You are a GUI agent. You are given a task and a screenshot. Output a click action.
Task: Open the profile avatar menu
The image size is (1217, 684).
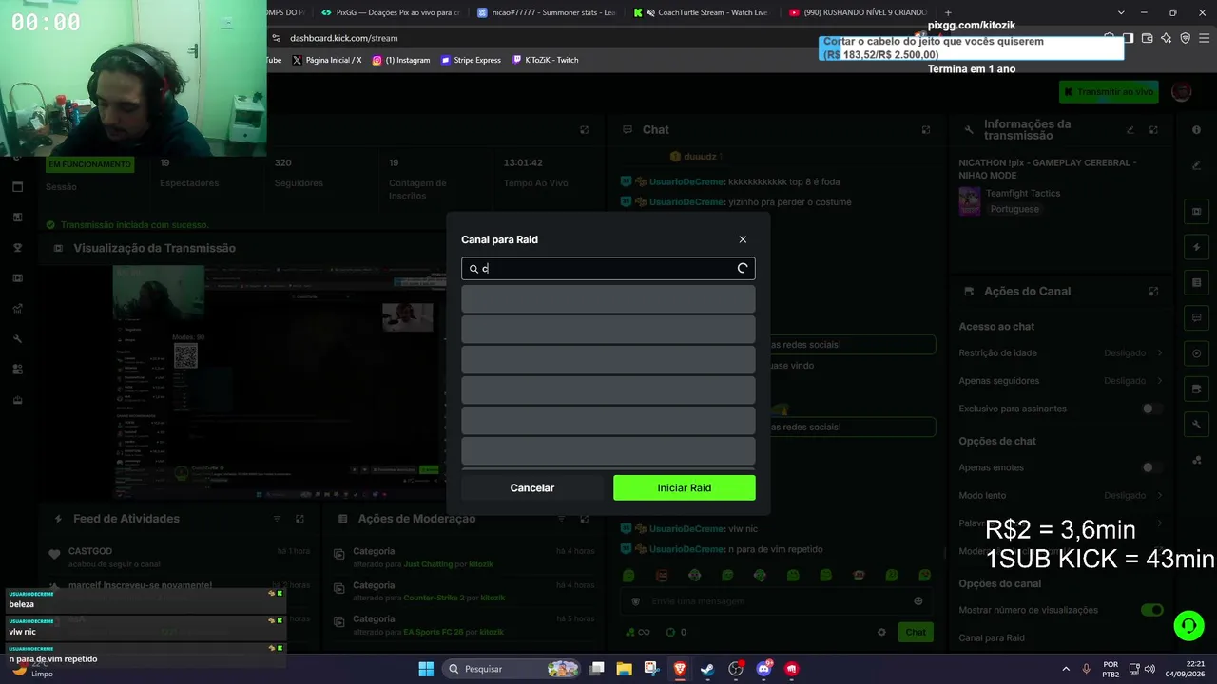point(1182,91)
